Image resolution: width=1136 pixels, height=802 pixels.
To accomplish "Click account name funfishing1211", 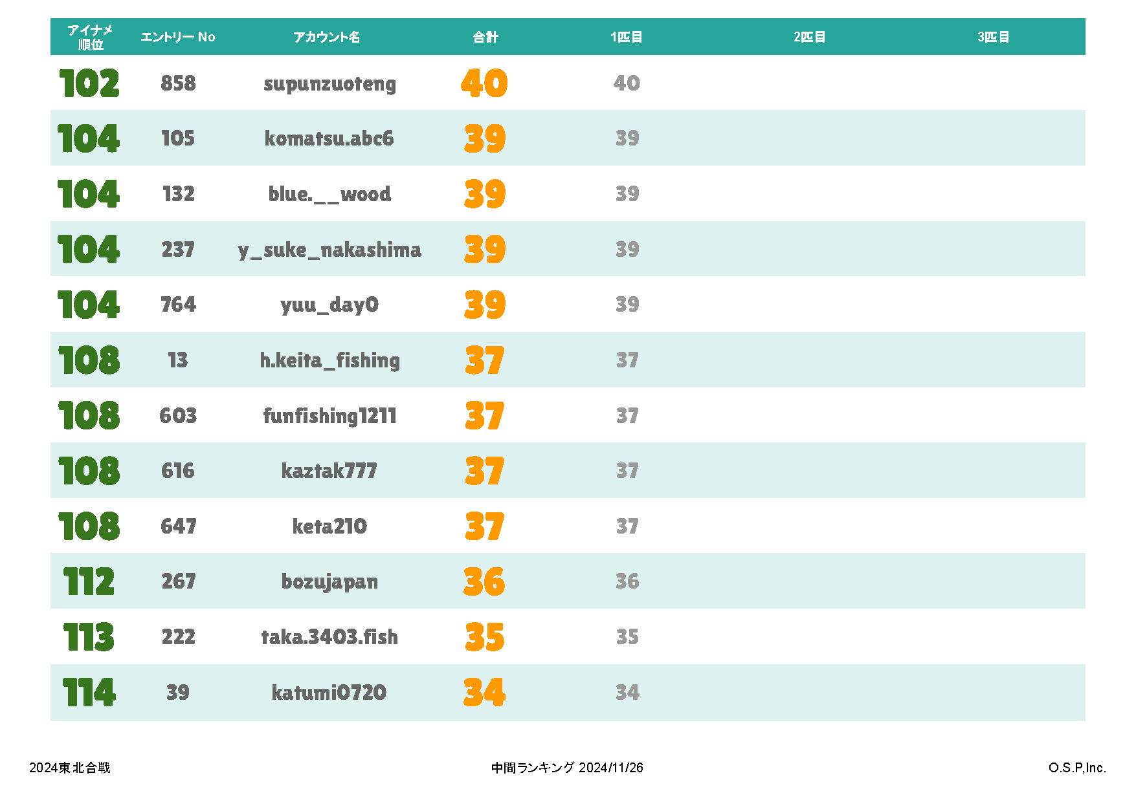I will pos(329,416).
